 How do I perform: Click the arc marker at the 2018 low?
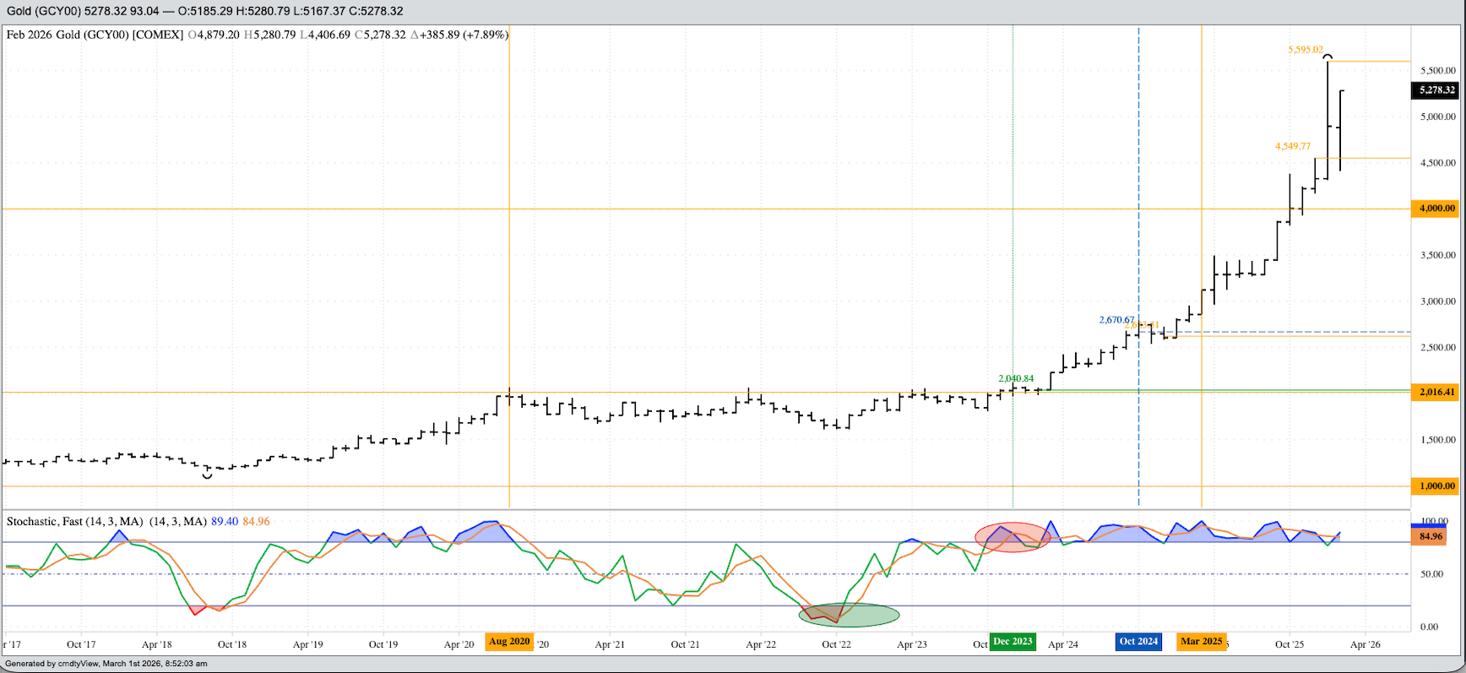tap(207, 476)
